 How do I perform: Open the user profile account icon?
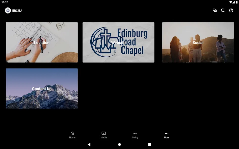(x=231, y=10)
